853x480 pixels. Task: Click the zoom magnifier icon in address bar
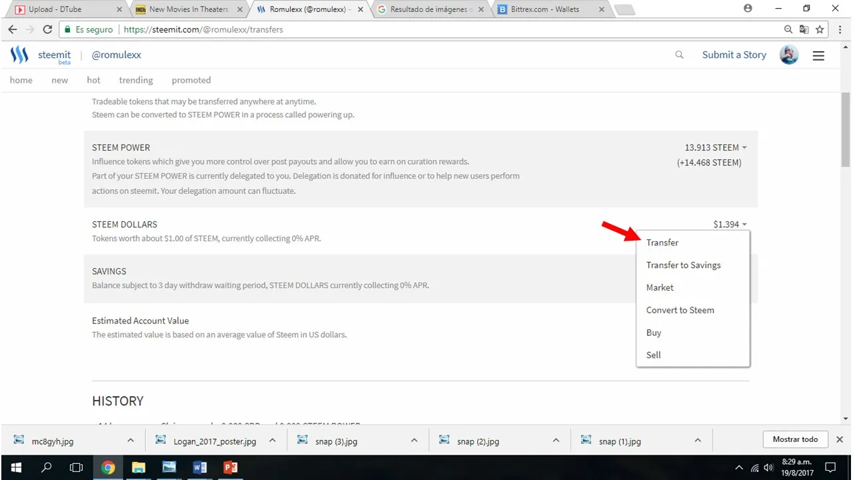(789, 29)
